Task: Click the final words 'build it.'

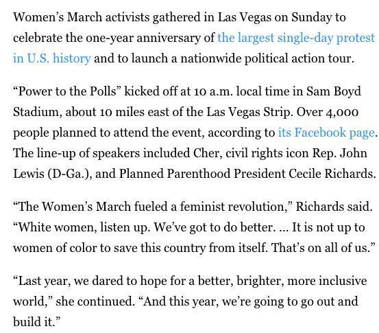Action: pos(36,322)
